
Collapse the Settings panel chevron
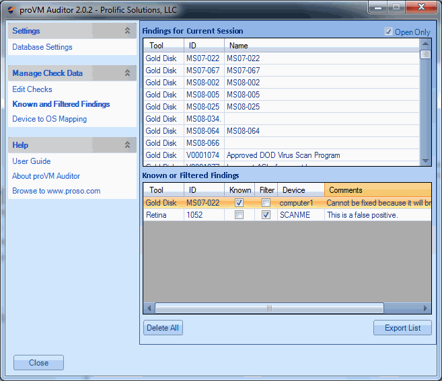click(x=127, y=31)
